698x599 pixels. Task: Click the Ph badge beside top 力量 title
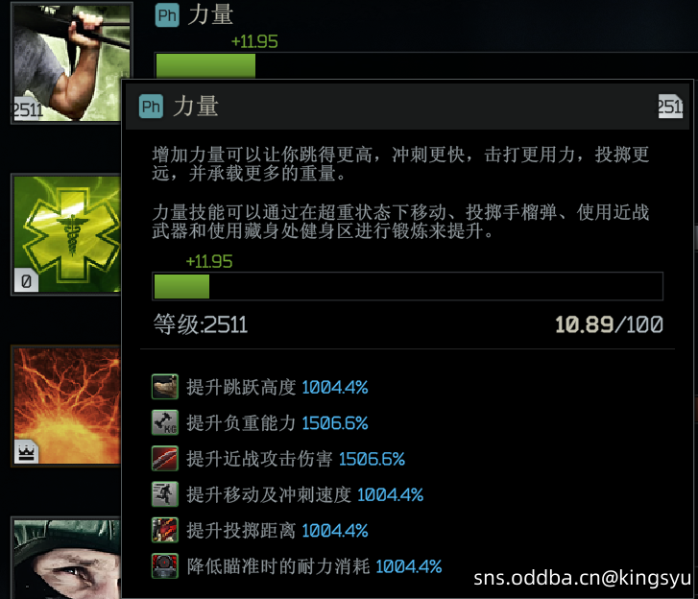tap(167, 15)
